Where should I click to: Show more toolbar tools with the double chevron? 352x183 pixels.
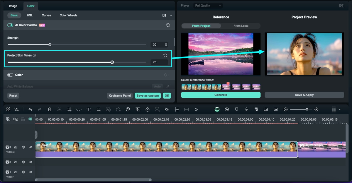[x=196, y=109]
